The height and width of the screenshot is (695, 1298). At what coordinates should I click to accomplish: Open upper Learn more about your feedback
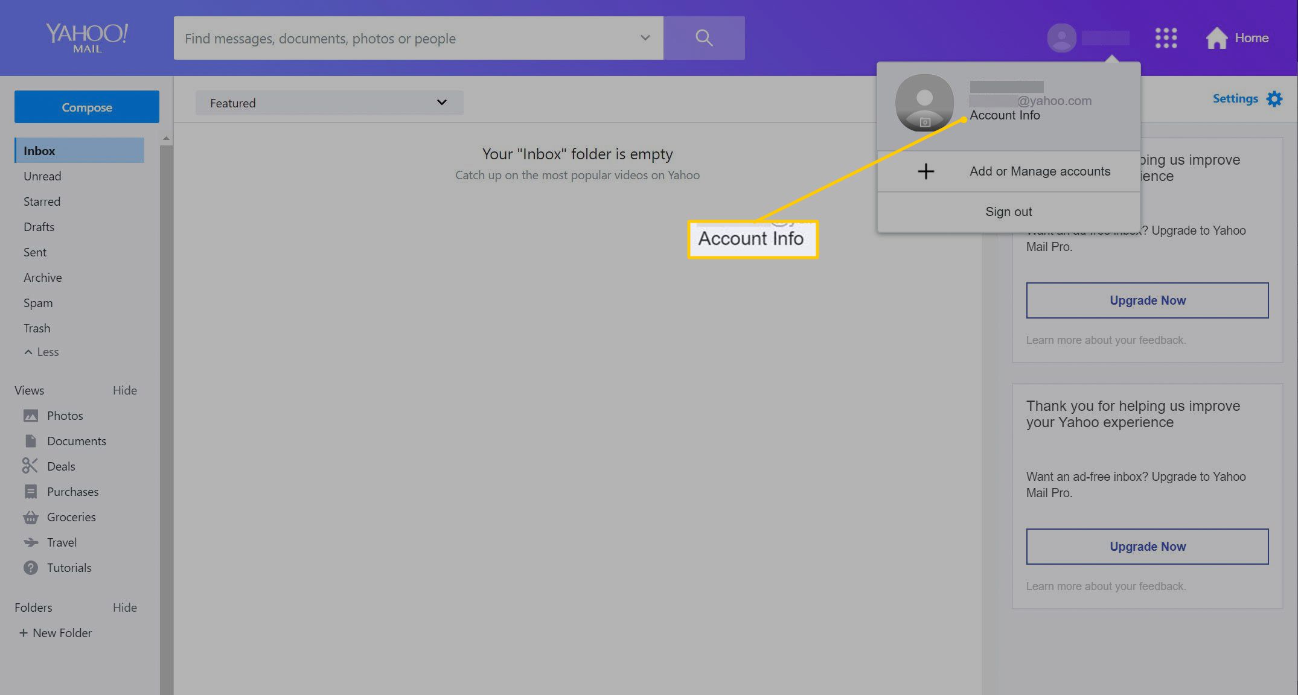pyautogui.click(x=1106, y=340)
